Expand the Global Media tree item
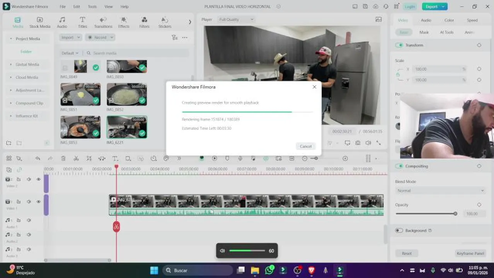Image resolution: width=494 pixels, height=278 pixels. (x=10, y=64)
